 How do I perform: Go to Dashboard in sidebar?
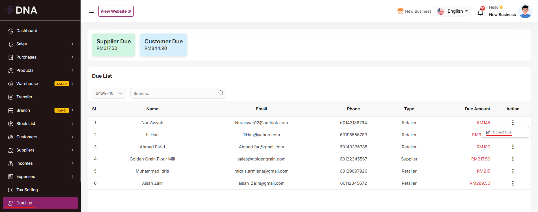27,31
